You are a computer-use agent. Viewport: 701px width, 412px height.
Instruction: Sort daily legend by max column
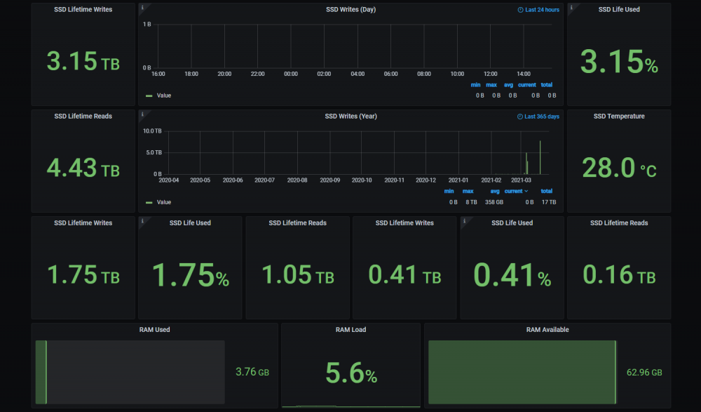click(x=491, y=85)
